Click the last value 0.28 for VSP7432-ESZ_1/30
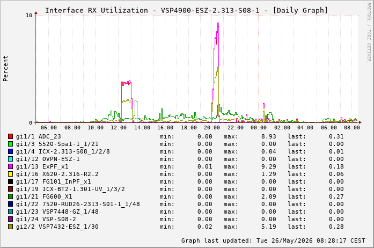374x248 pixels. pos(336,227)
